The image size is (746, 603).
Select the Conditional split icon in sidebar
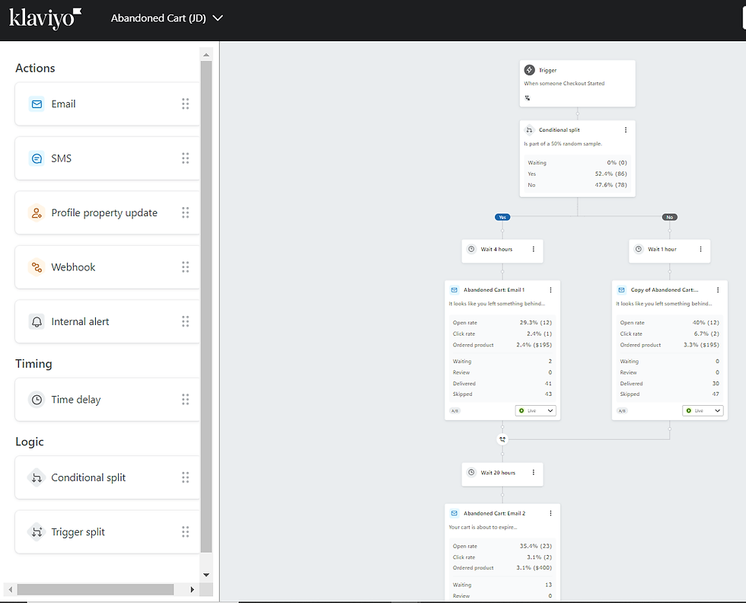[x=37, y=478]
